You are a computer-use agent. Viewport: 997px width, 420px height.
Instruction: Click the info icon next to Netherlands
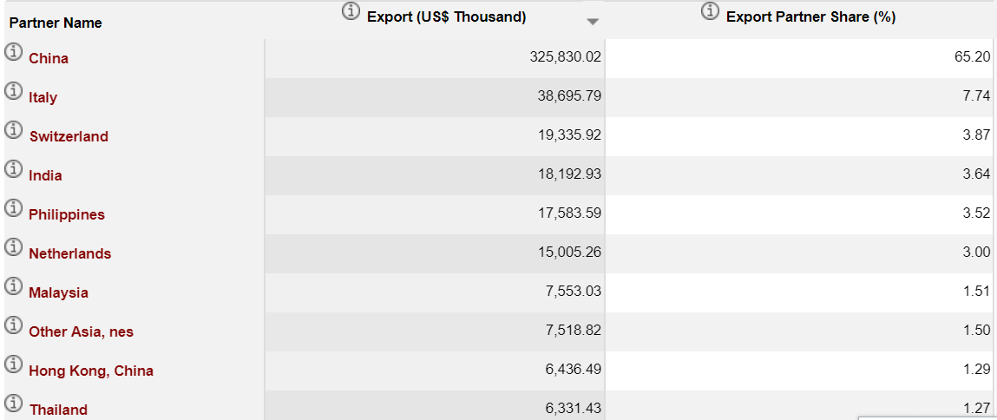(14, 247)
